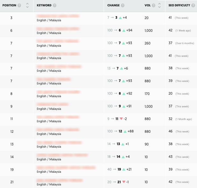Click the '(Over 6 months)' update label
Viewport: 197px width, 188px height.
click(185, 43)
